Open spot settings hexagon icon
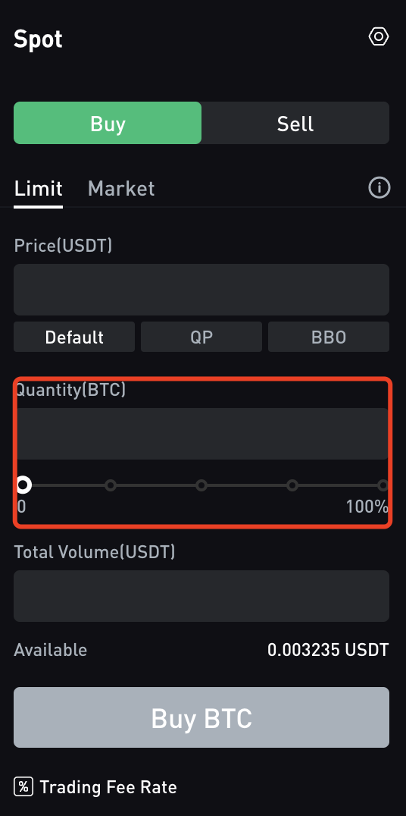Screen dimensions: 406x816 (x=379, y=36)
